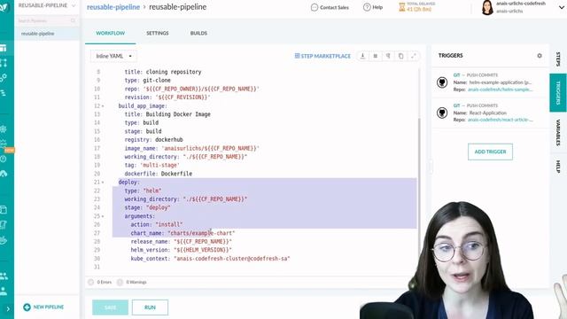Click the user avatar photo in the header
The width and height of the screenshot is (567, 319).
tap(487, 7)
